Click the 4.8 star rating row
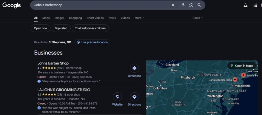Image resolution: width=262 pixels, height=115 pixels. coord(50,95)
